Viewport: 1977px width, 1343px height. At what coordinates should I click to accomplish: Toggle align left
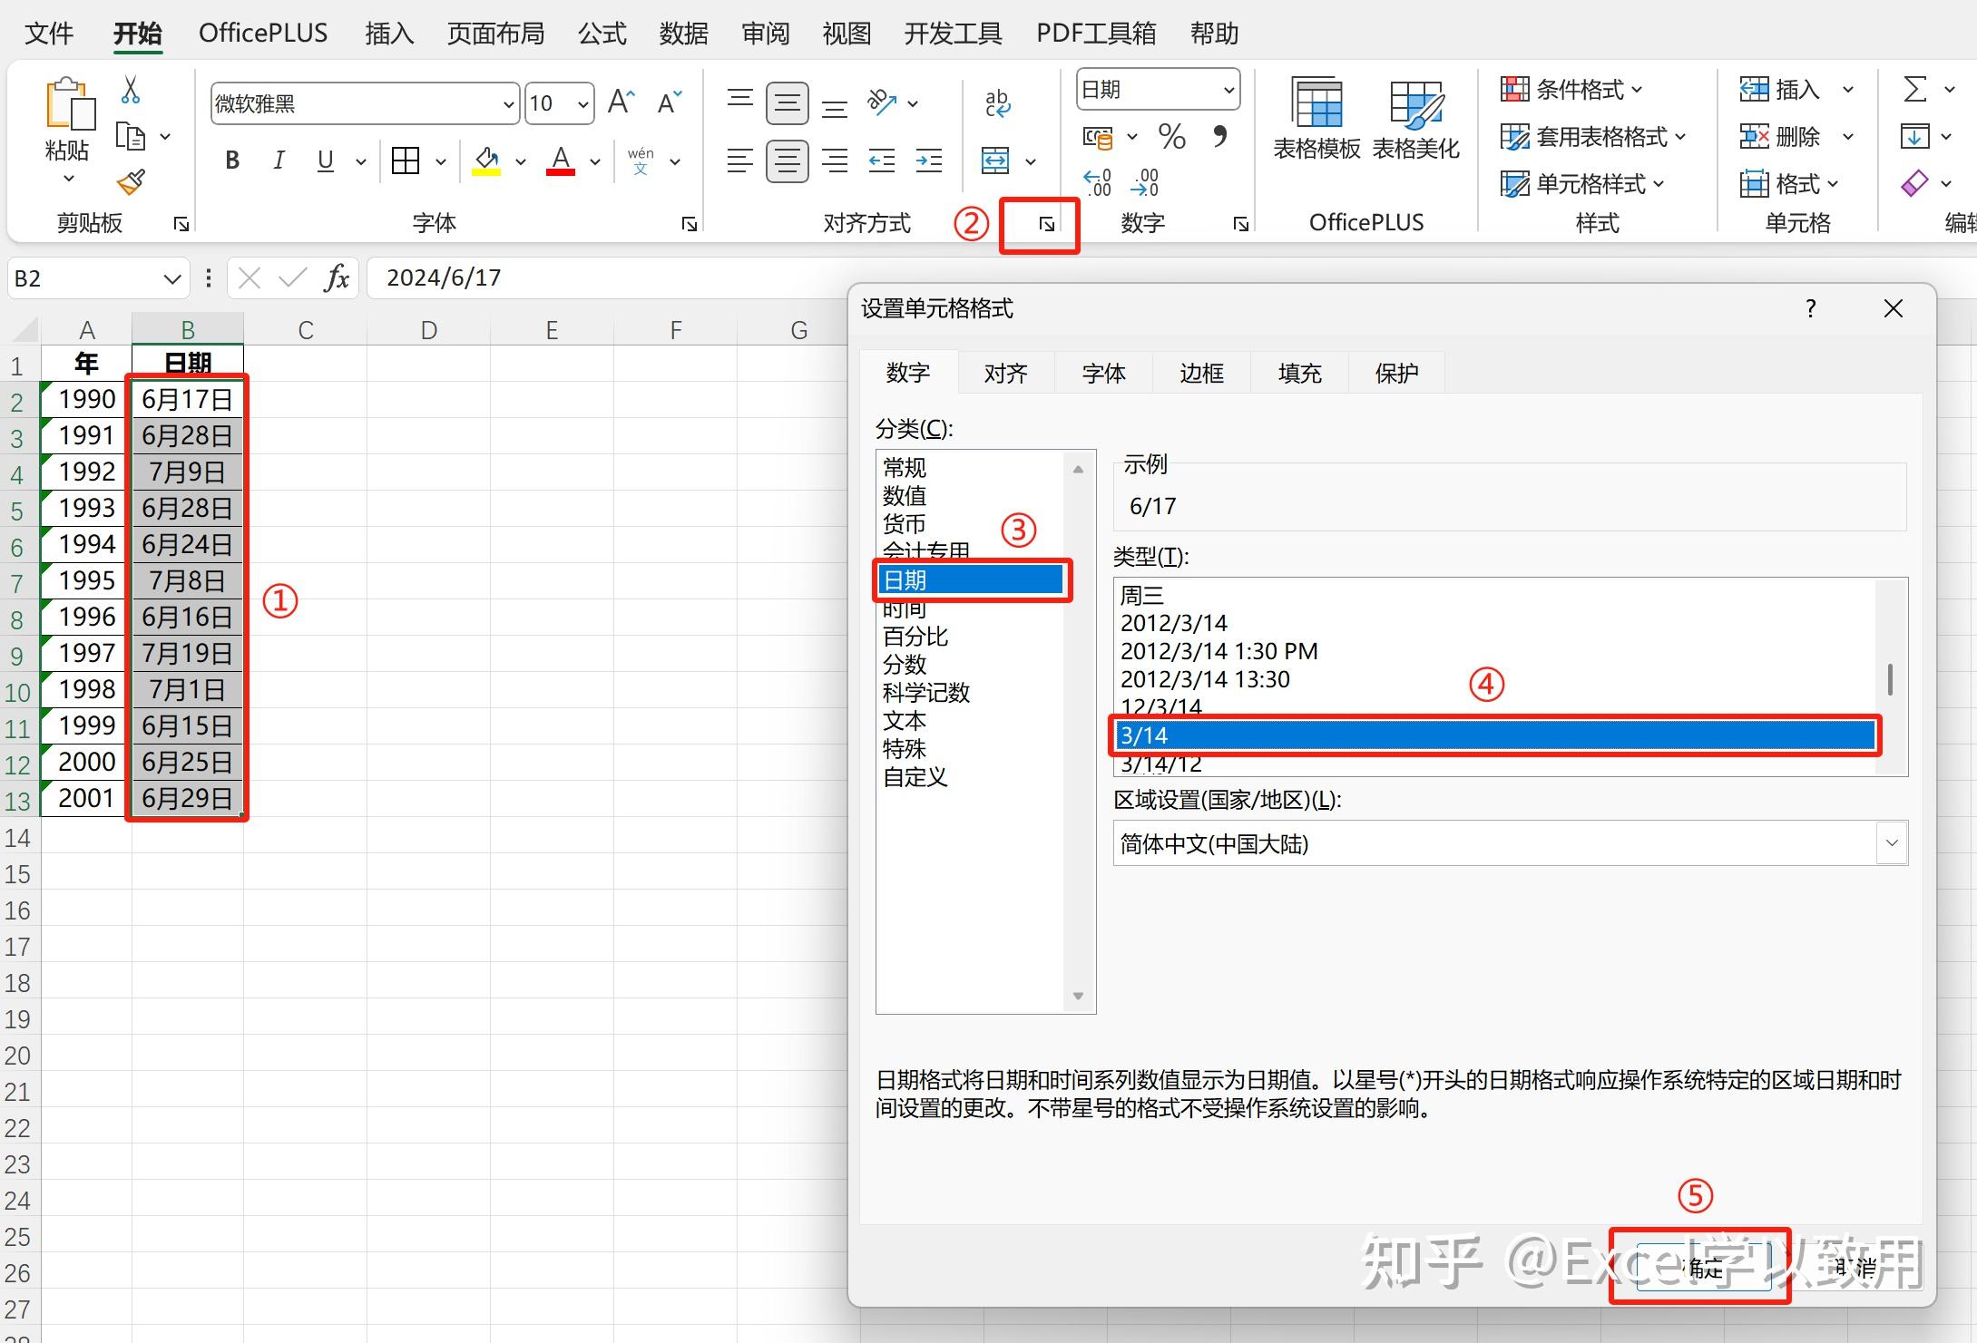[x=740, y=161]
